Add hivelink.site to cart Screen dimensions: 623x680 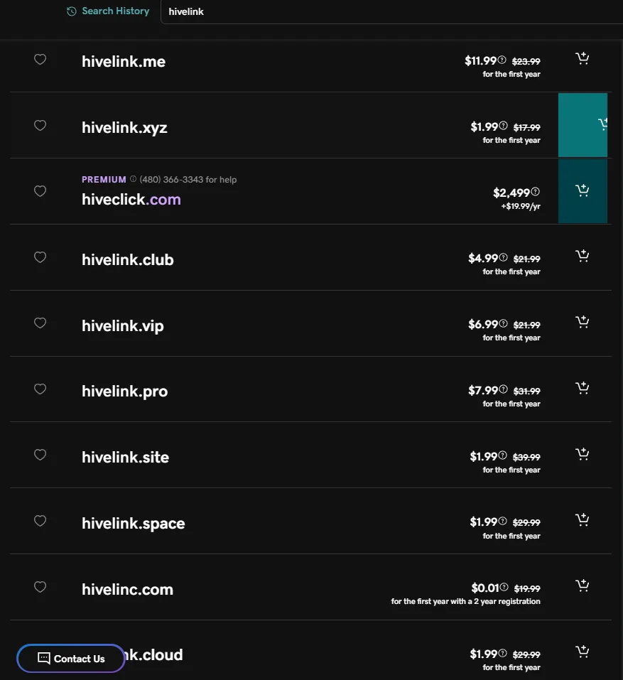582,454
